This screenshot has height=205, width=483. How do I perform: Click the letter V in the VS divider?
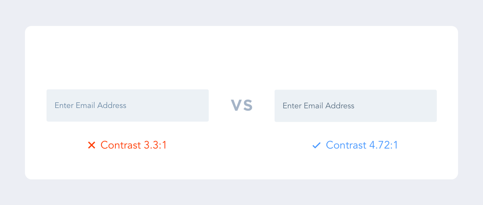[236, 105]
